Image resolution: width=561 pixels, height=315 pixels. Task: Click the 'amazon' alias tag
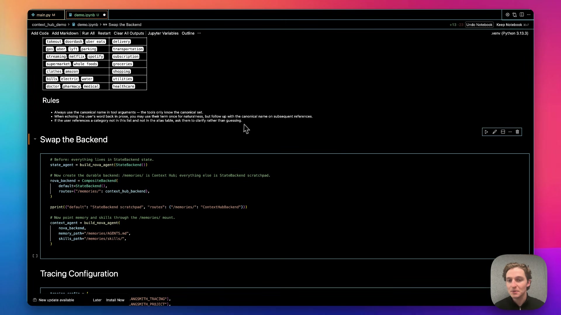coord(72,71)
